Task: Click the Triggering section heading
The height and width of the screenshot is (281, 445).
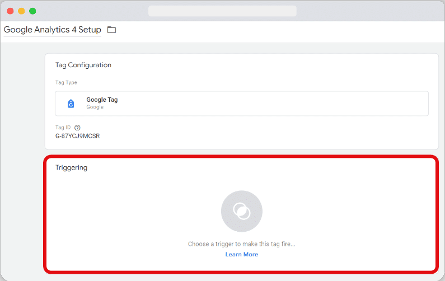Action: click(71, 167)
